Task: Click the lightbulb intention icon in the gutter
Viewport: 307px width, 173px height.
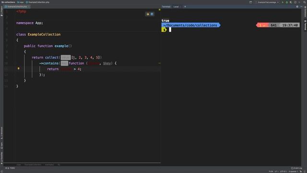Action: pyautogui.click(x=18, y=68)
